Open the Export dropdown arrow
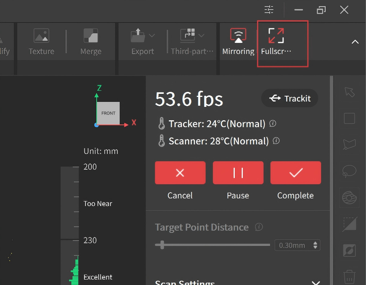 click(x=152, y=36)
